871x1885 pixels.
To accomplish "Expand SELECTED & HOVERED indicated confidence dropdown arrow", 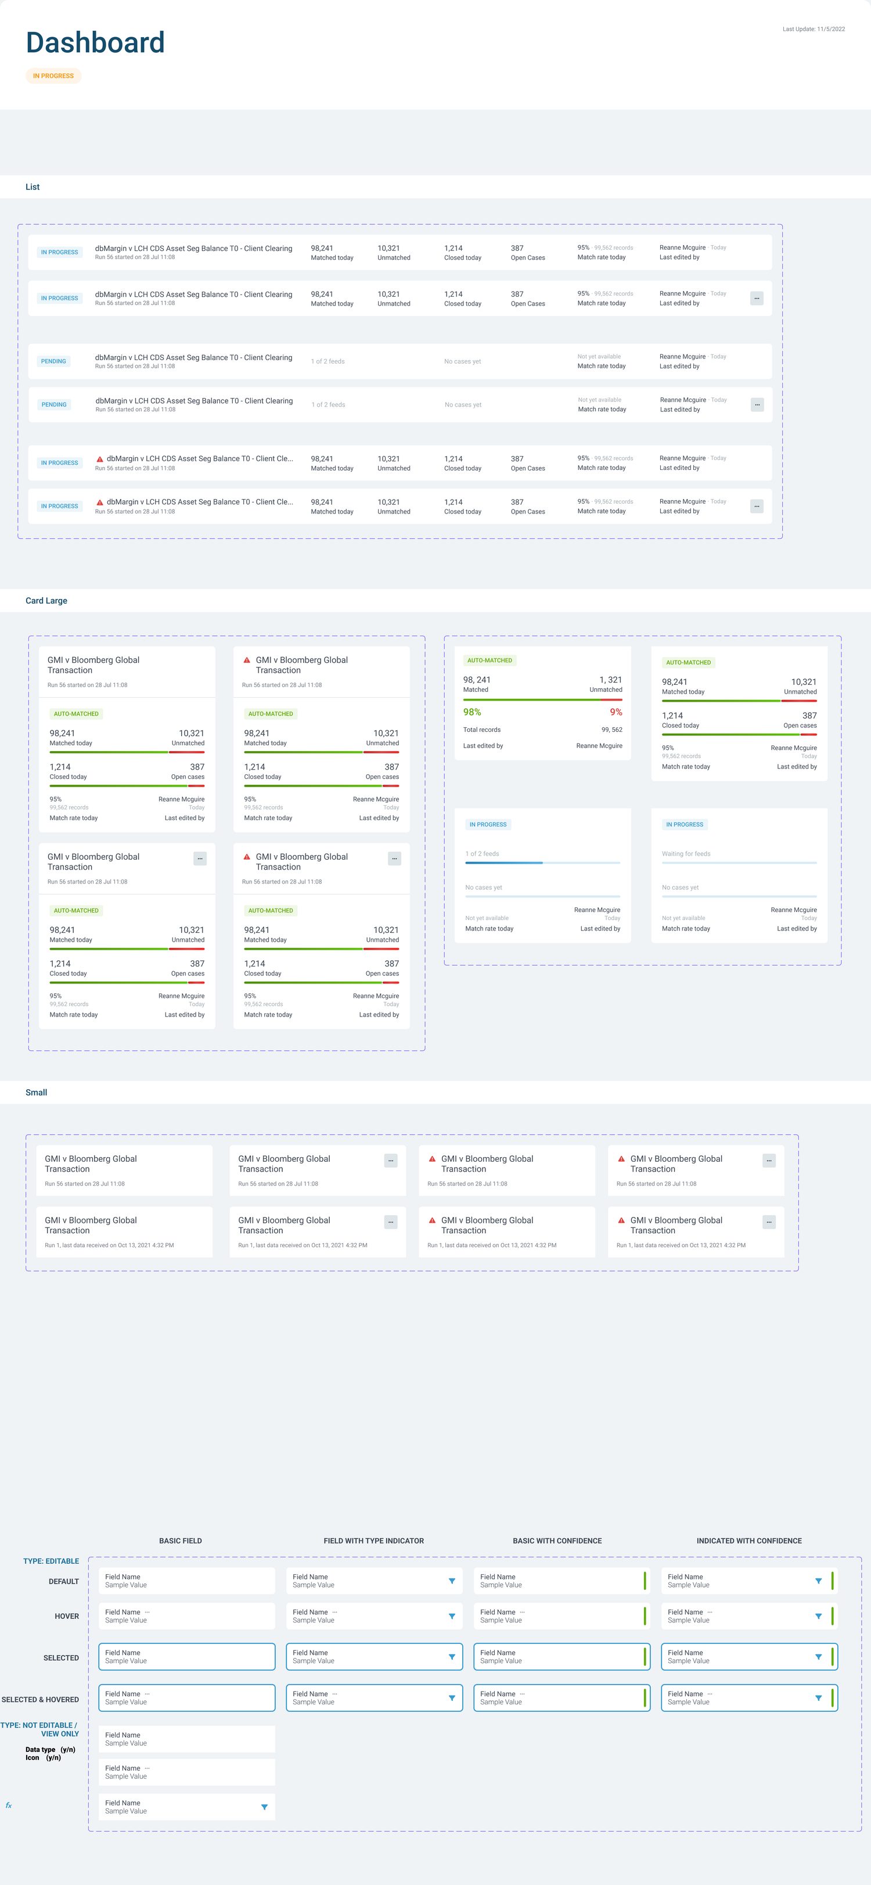I will 818,1699.
